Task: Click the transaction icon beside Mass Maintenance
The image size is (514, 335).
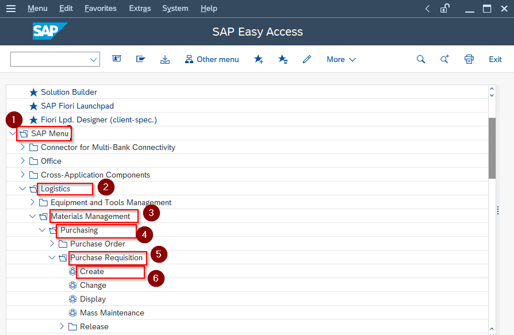Action: (73, 313)
